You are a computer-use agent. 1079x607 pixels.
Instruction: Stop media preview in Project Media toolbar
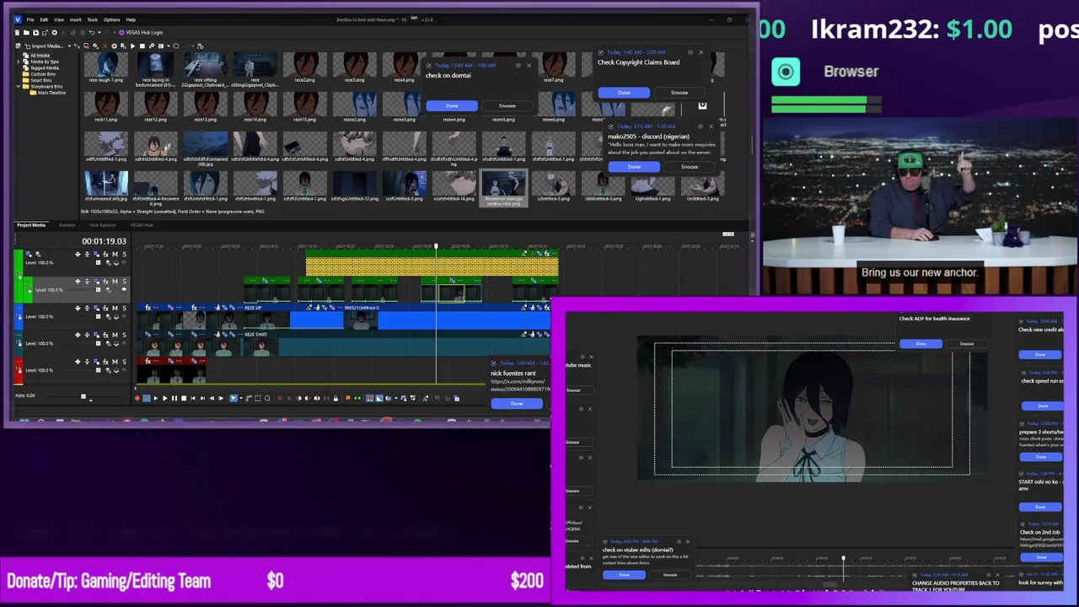click(x=142, y=46)
